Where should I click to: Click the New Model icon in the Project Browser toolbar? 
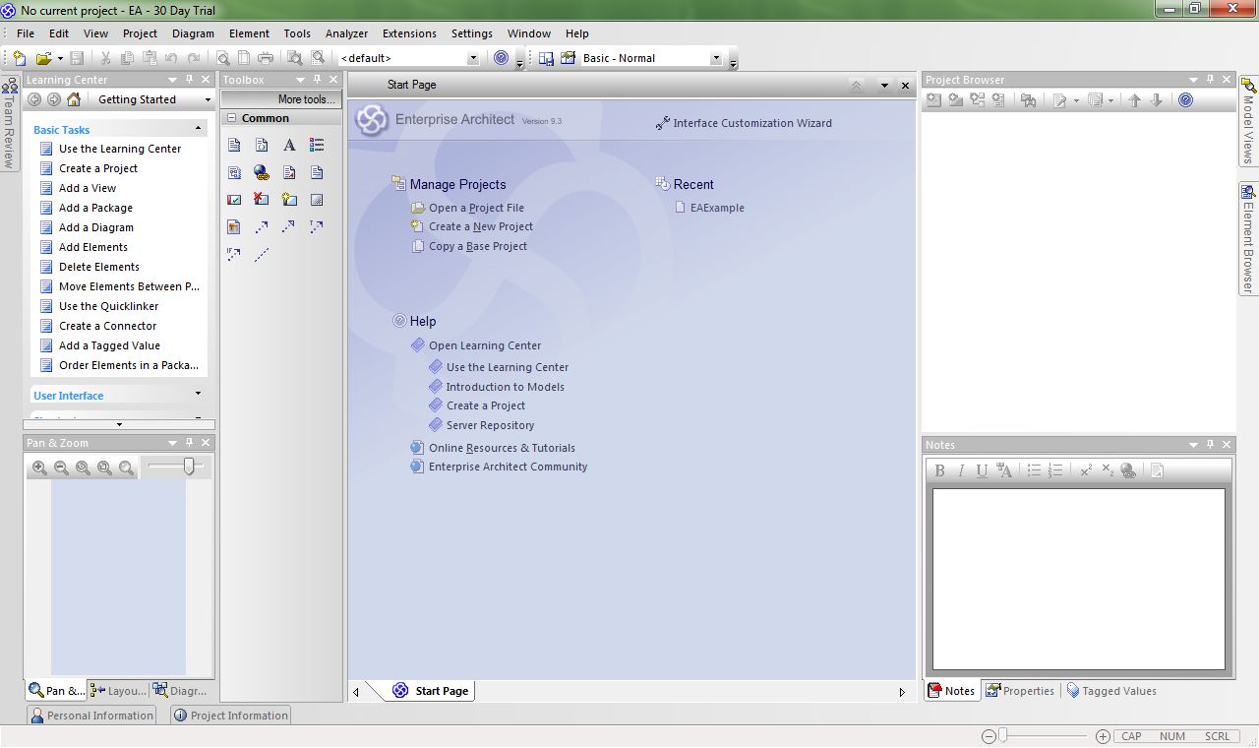[x=933, y=100]
